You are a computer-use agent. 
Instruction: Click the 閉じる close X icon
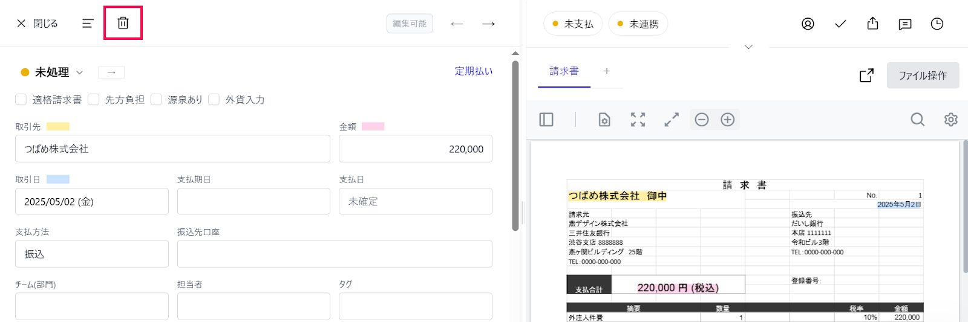[21, 24]
